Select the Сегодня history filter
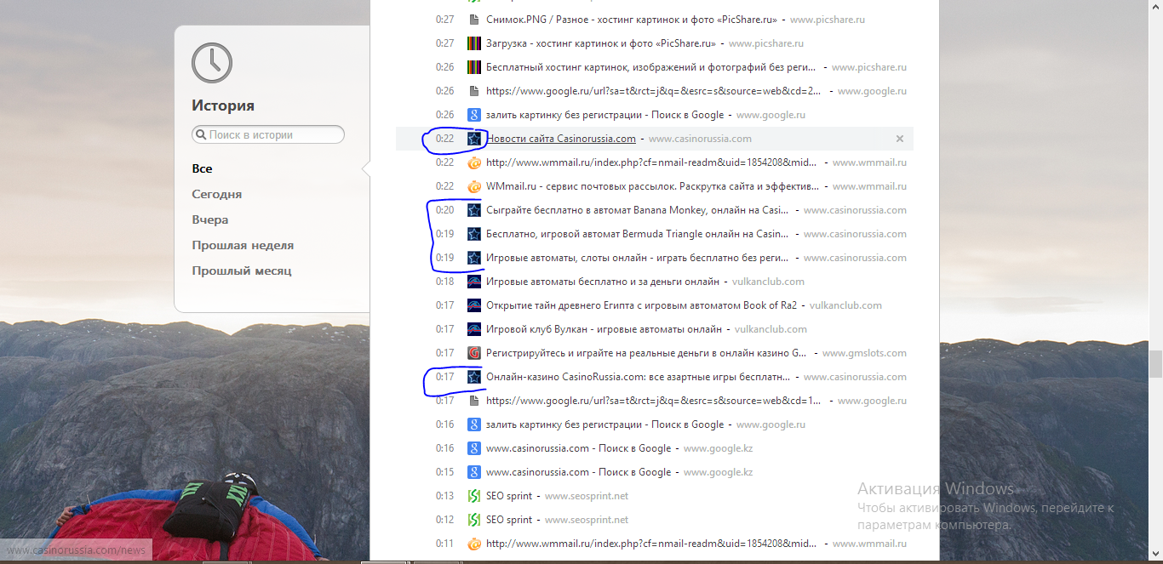The image size is (1163, 564). 217,194
